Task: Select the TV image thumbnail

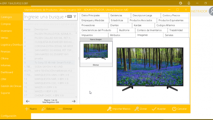Action: click(x=96, y=52)
